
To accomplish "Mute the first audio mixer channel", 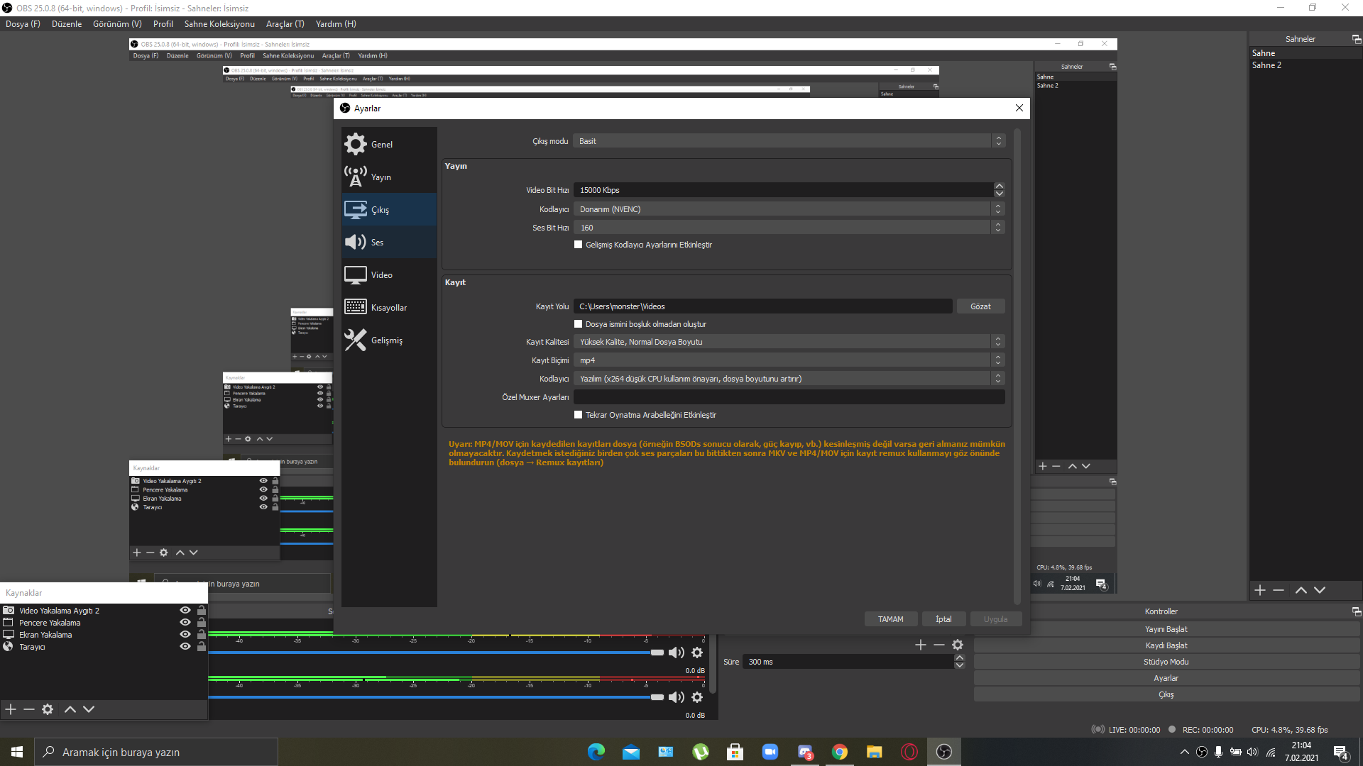I will tap(677, 653).
